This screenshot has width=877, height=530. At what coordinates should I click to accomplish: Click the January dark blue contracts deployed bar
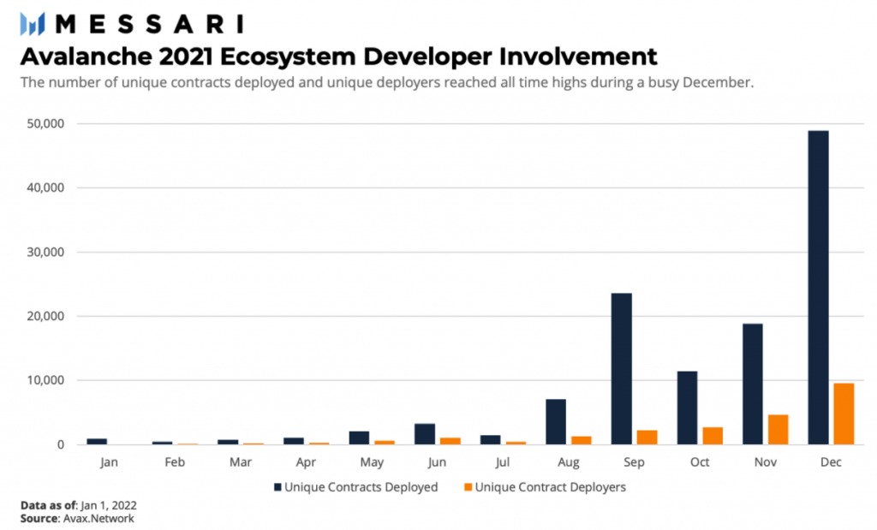(x=97, y=442)
